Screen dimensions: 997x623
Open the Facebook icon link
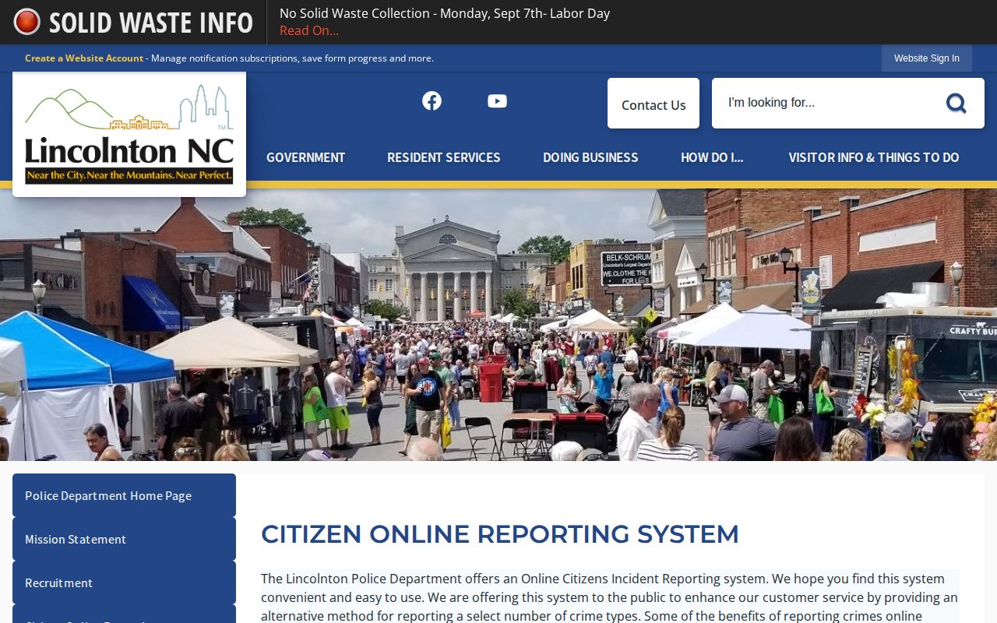pyautogui.click(x=432, y=100)
